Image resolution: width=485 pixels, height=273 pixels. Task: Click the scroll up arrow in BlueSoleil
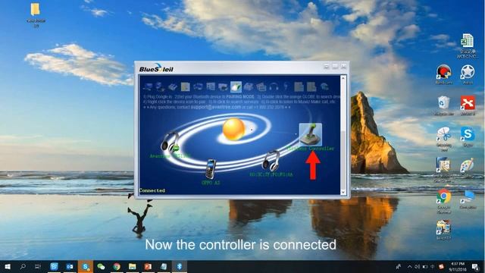click(x=343, y=78)
